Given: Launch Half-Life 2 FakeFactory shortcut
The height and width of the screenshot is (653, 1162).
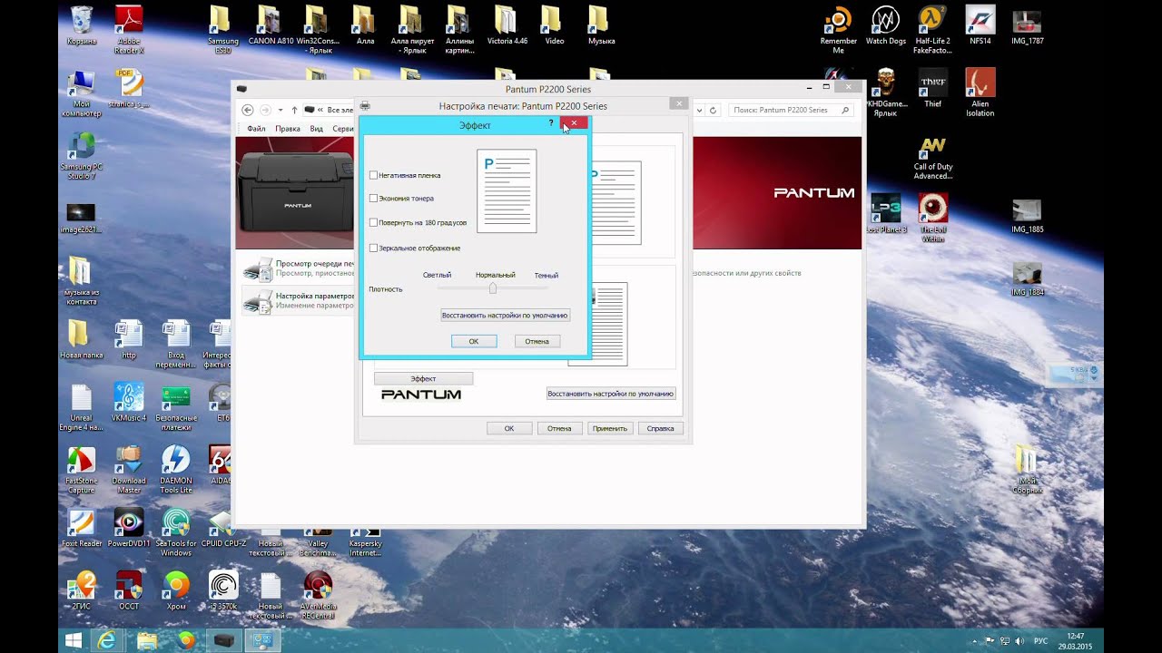Looking at the screenshot, I should pyautogui.click(x=932, y=29).
